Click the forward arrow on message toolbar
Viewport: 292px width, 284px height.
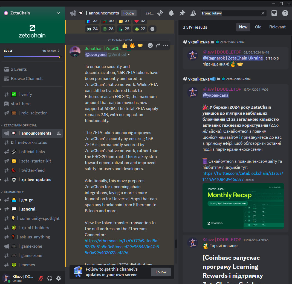(158, 45)
